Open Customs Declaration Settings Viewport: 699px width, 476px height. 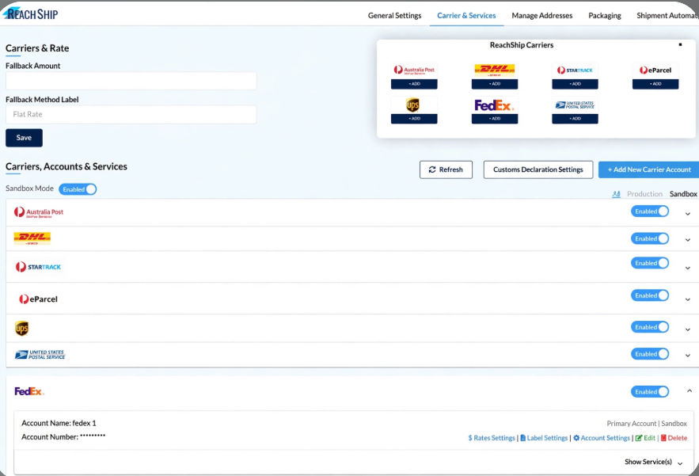click(x=538, y=169)
